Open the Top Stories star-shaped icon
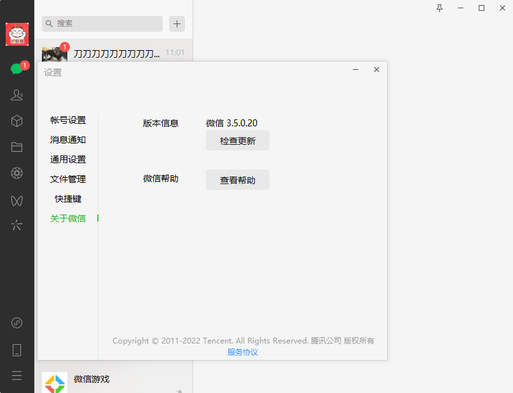 pyautogui.click(x=17, y=225)
